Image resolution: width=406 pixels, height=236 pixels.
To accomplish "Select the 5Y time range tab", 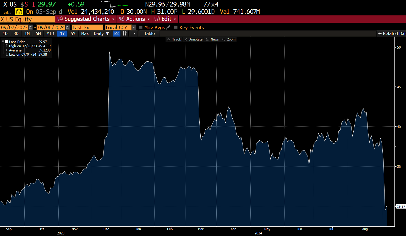I will [73, 33].
